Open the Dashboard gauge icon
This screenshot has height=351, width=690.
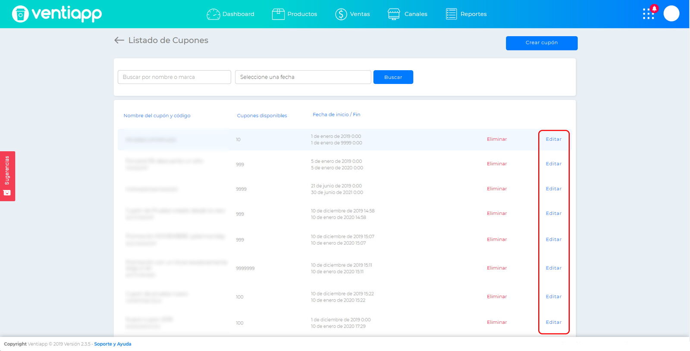pos(213,14)
